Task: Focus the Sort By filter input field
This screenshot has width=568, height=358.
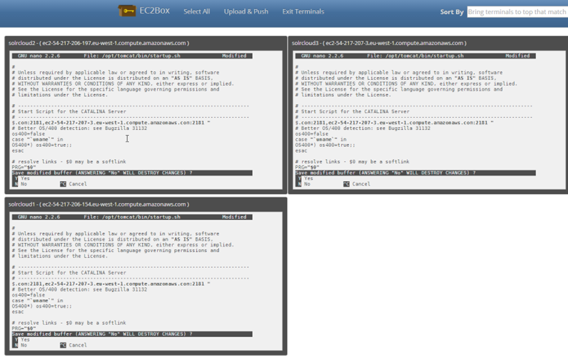Action: click(518, 12)
